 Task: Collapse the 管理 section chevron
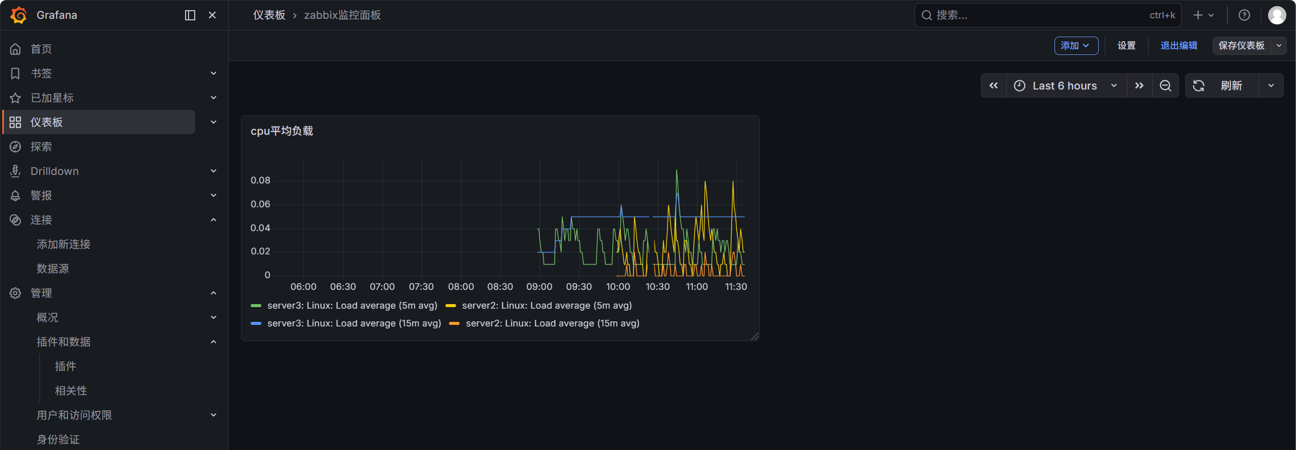(x=214, y=293)
